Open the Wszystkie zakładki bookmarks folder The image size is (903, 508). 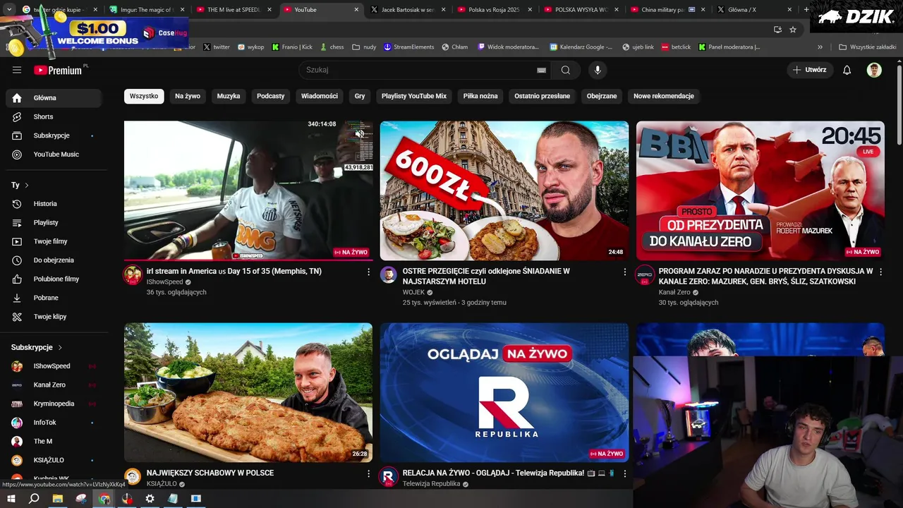867,47
